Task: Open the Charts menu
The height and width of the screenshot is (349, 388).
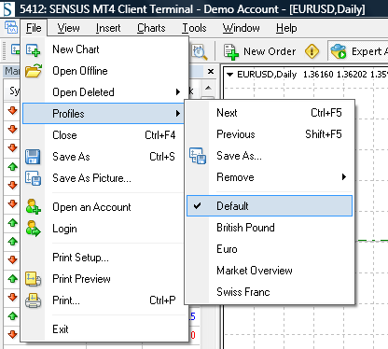Action: 151,28
